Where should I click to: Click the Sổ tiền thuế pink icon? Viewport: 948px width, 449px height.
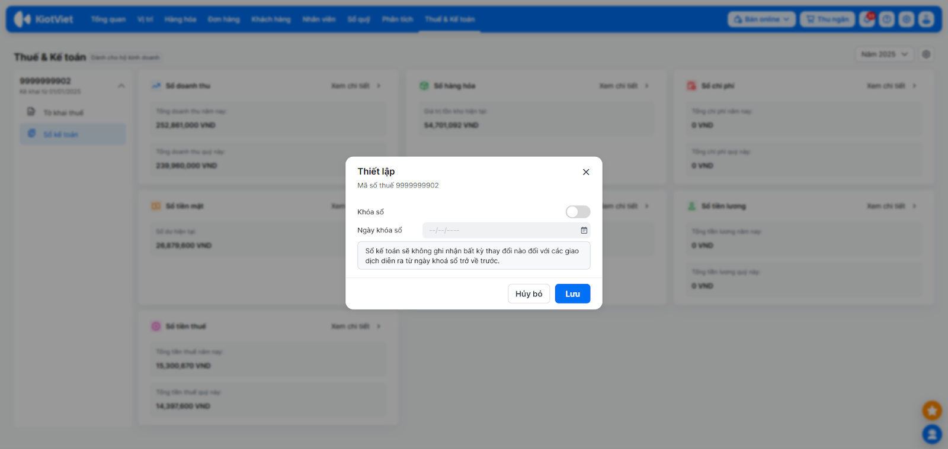coord(156,326)
